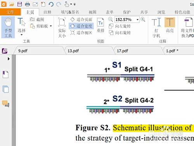Open the 保护 ribbon tab
Image resolution: width=194 pixels, height=146 pixels.
(127, 12)
